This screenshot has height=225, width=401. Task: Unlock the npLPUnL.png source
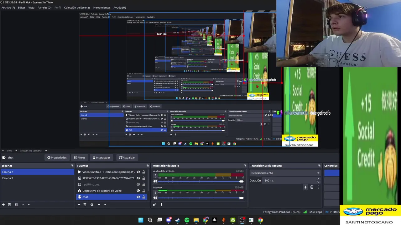(x=144, y=184)
